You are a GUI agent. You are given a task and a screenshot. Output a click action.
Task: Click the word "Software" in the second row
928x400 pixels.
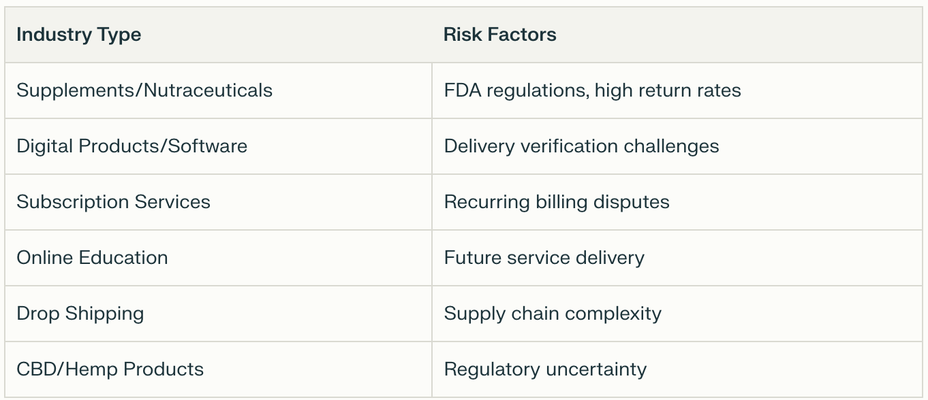(x=207, y=146)
